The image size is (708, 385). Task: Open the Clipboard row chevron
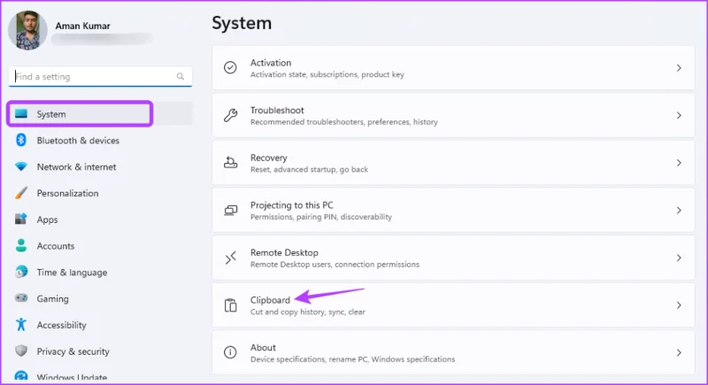679,305
